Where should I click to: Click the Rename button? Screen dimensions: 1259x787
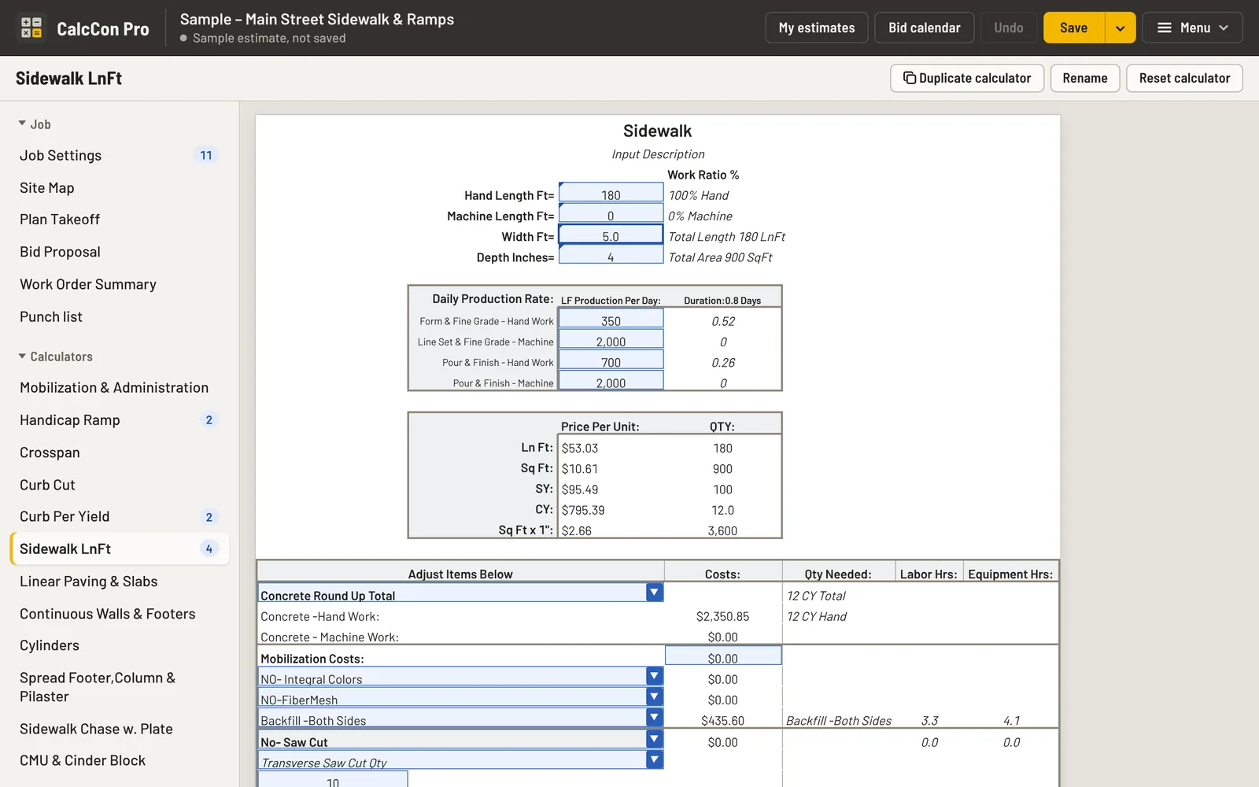(1085, 79)
